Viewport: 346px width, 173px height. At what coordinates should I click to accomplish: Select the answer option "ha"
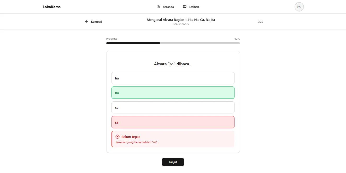point(173,78)
